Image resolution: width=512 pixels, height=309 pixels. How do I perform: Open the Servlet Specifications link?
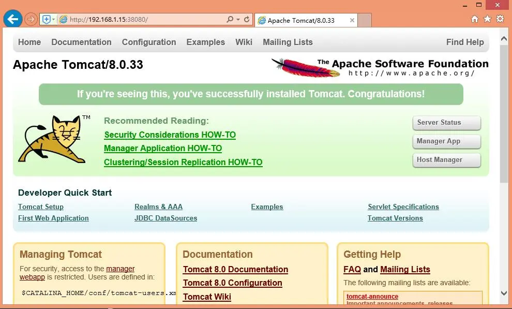pos(403,207)
